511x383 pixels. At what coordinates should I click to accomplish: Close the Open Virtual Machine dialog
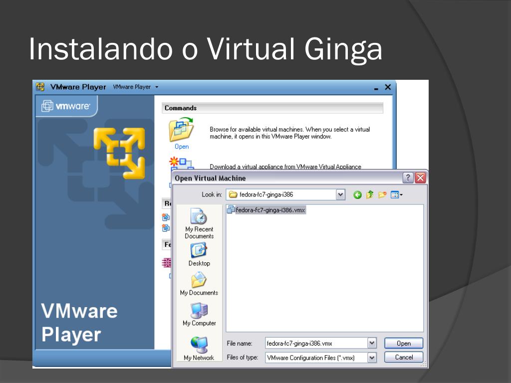point(420,178)
